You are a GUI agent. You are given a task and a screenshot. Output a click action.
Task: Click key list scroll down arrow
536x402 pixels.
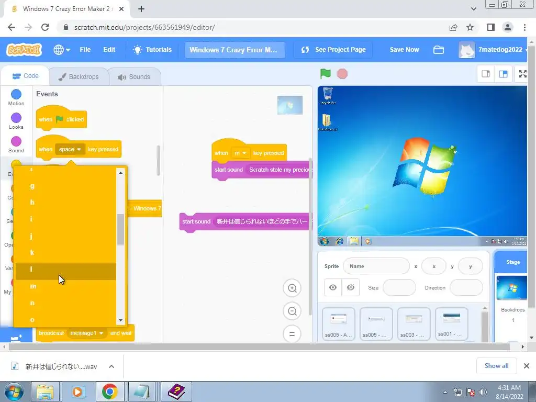[x=121, y=320]
